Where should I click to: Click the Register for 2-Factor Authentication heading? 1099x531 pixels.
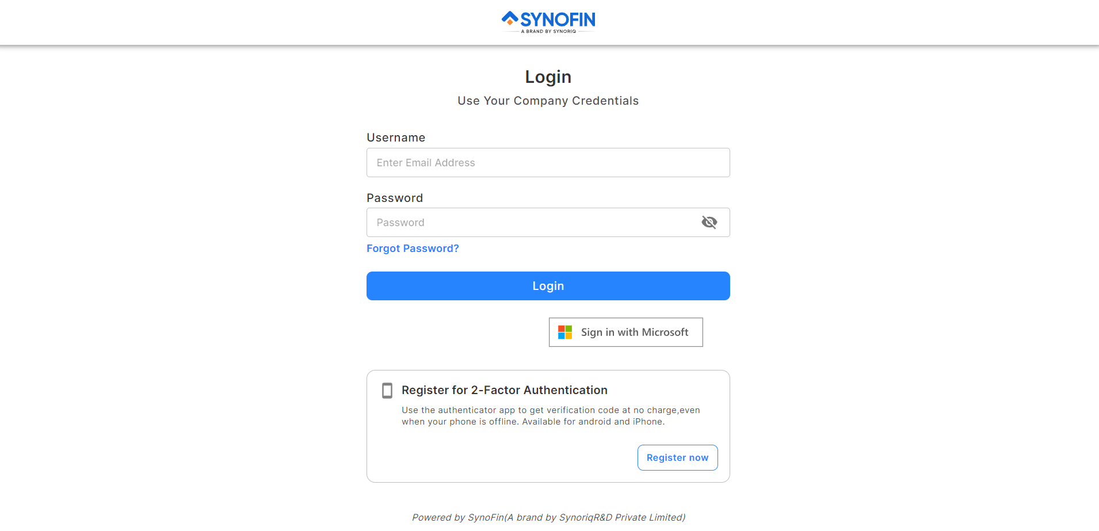(x=504, y=390)
